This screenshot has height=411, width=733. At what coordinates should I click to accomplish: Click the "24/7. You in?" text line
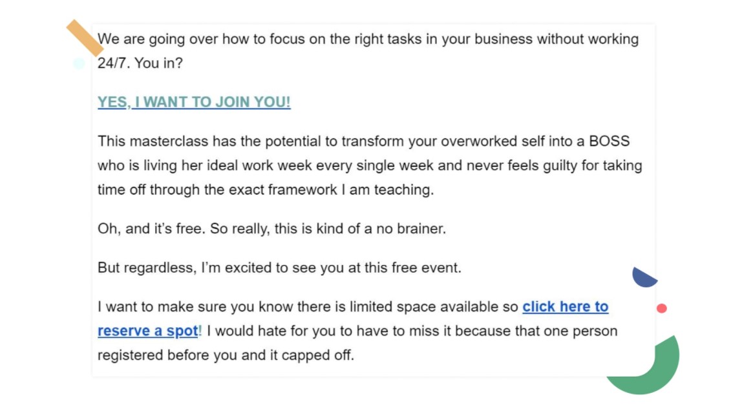(140, 63)
